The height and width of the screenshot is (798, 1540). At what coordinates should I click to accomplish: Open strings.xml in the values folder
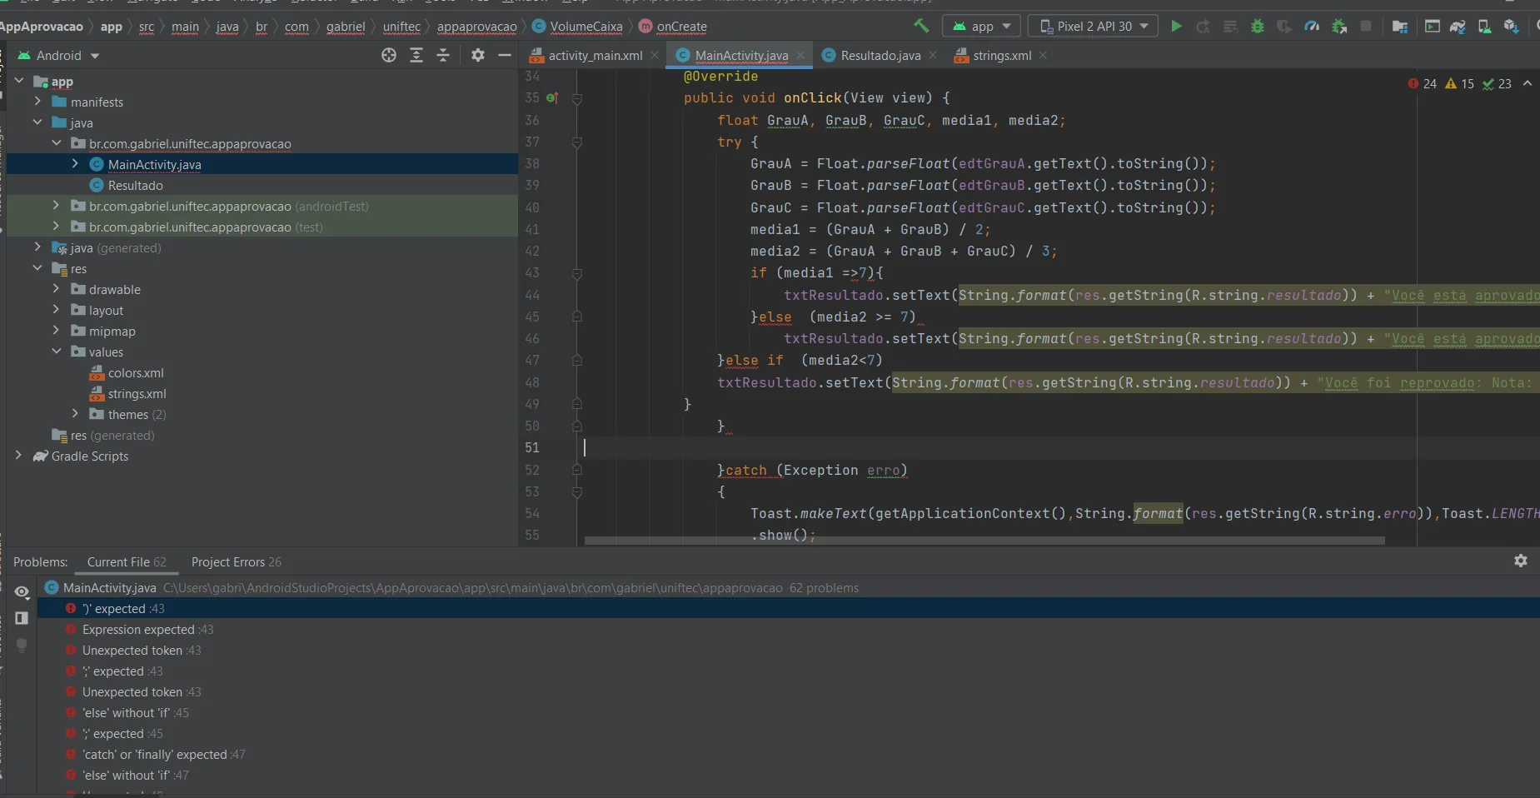pyautogui.click(x=137, y=394)
